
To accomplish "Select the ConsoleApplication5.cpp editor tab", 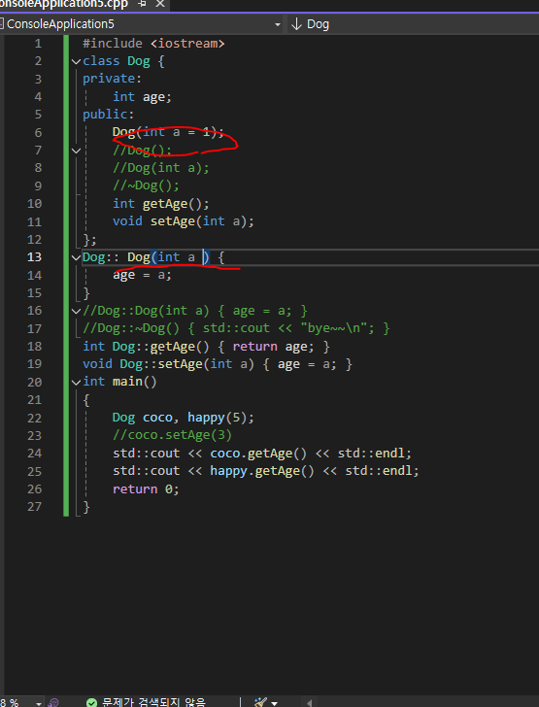I will 63,4.
